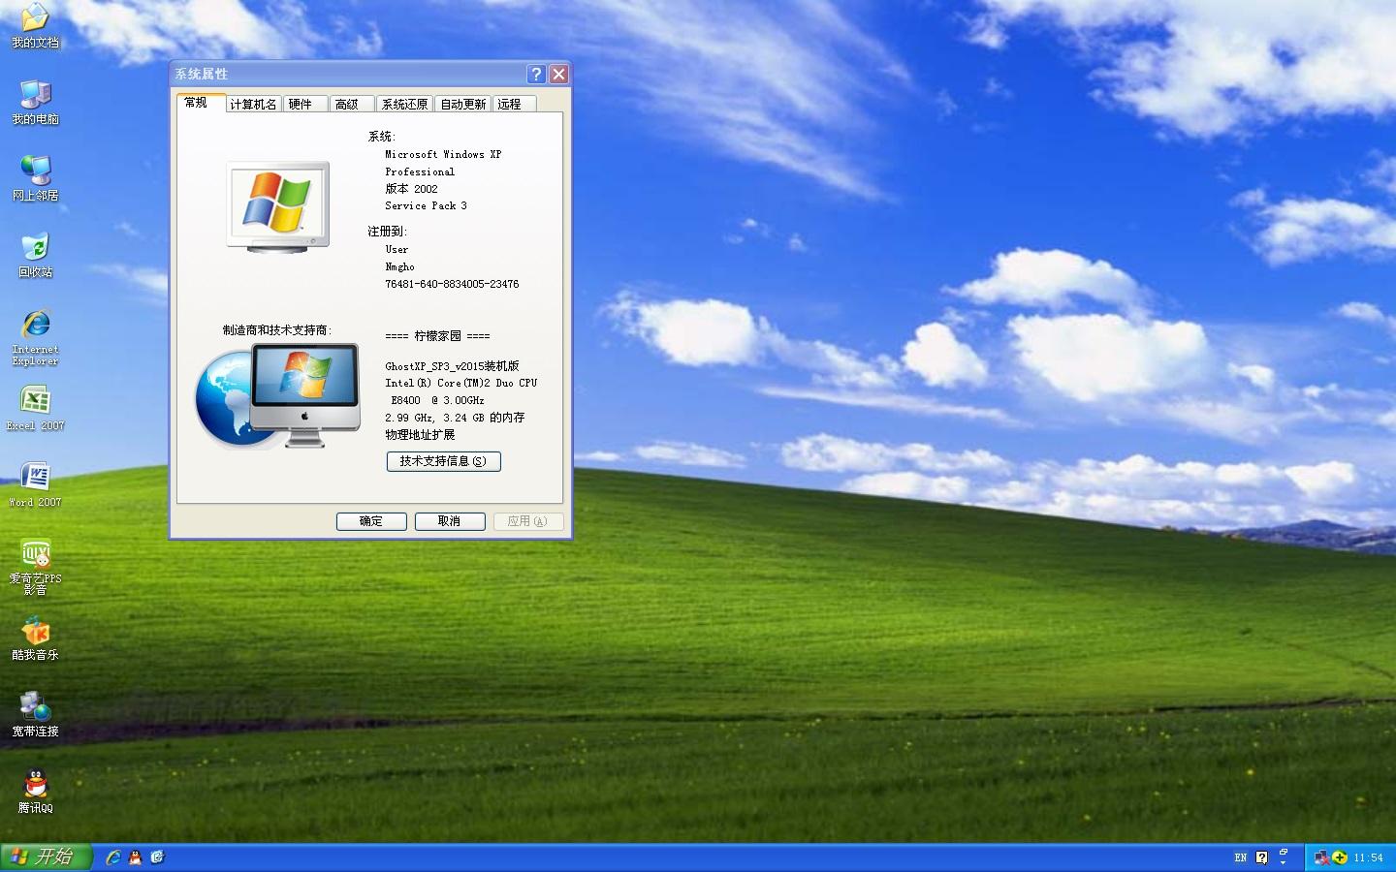Launch Internet Explorer from quick launch bar

coord(113,857)
